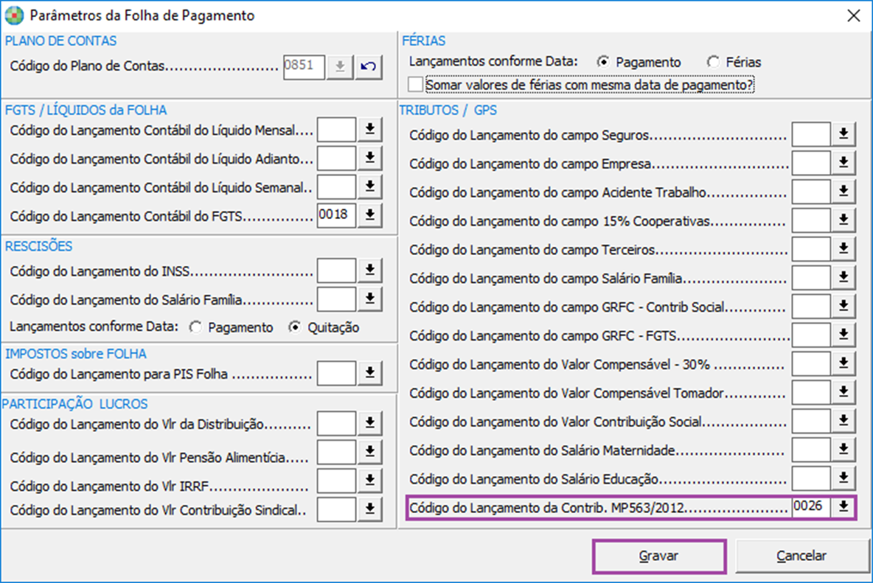Screen dimensions: 873x583
Task: Open lookup for Salário Educação code
Action: pos(844,478)
